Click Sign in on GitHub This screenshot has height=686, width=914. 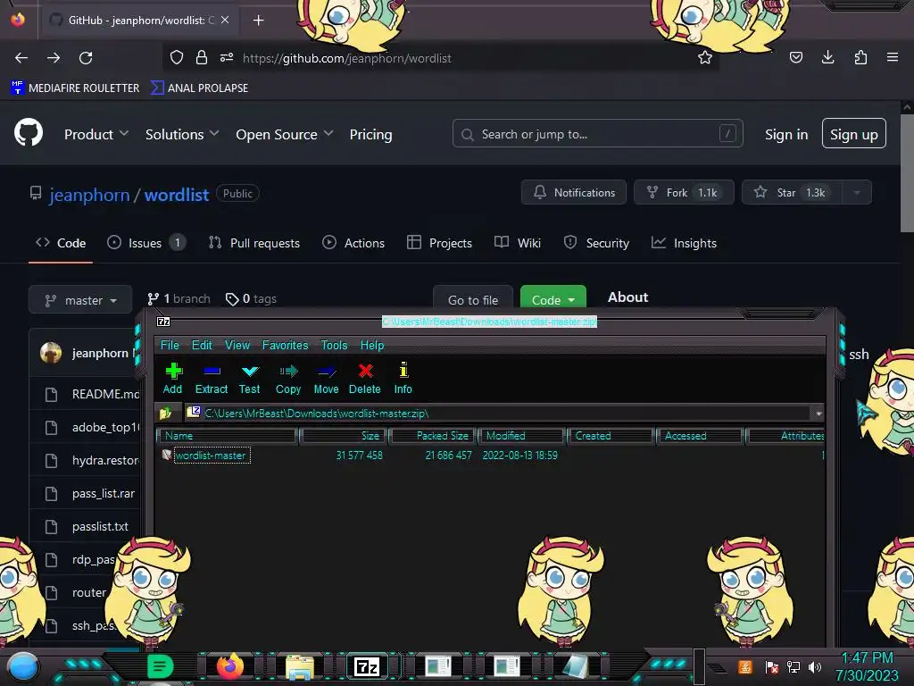point(786,135)
